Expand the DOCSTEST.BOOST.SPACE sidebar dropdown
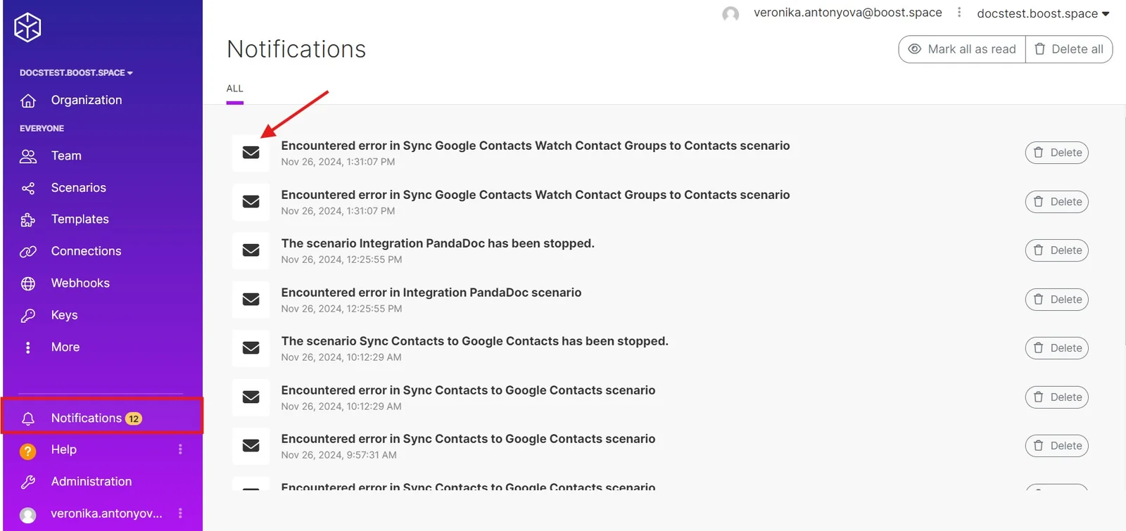Image resolution: width=1126 pixels, height=531 pixels. coord(76,72)
